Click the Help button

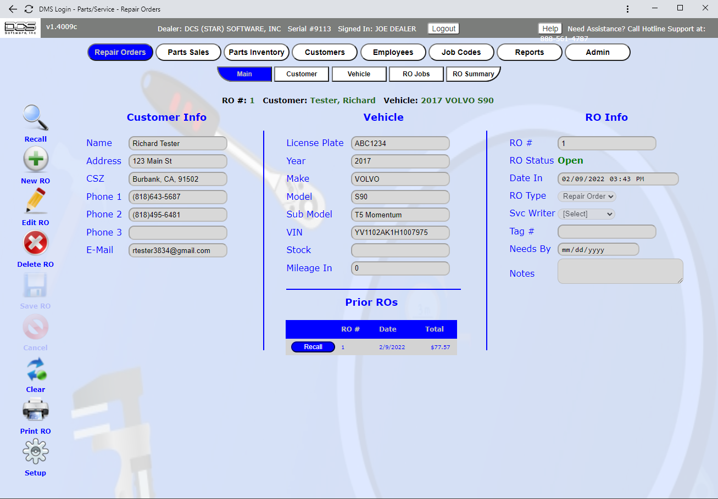pos(550,29)
